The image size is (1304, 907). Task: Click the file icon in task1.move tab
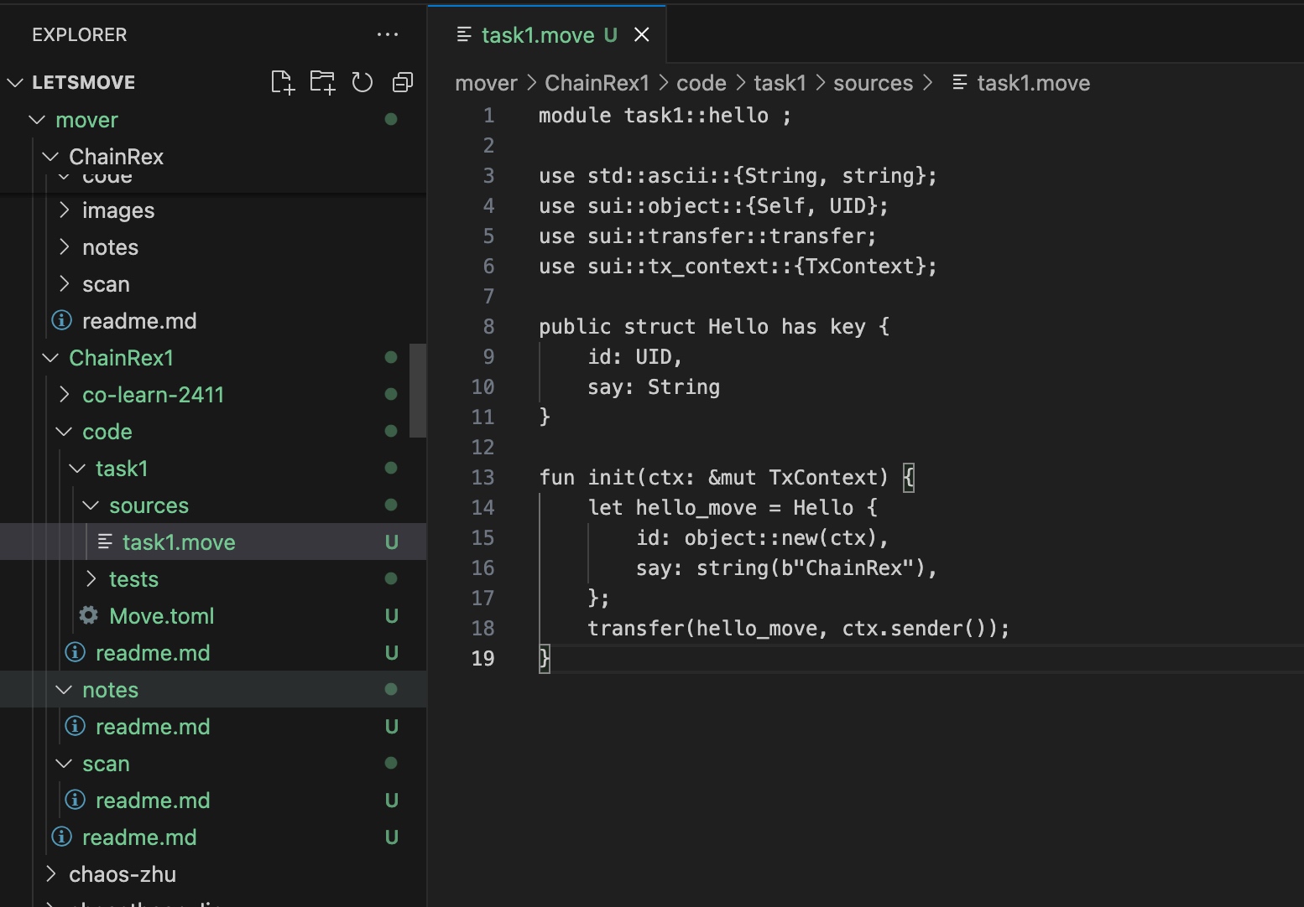[464, 34]
